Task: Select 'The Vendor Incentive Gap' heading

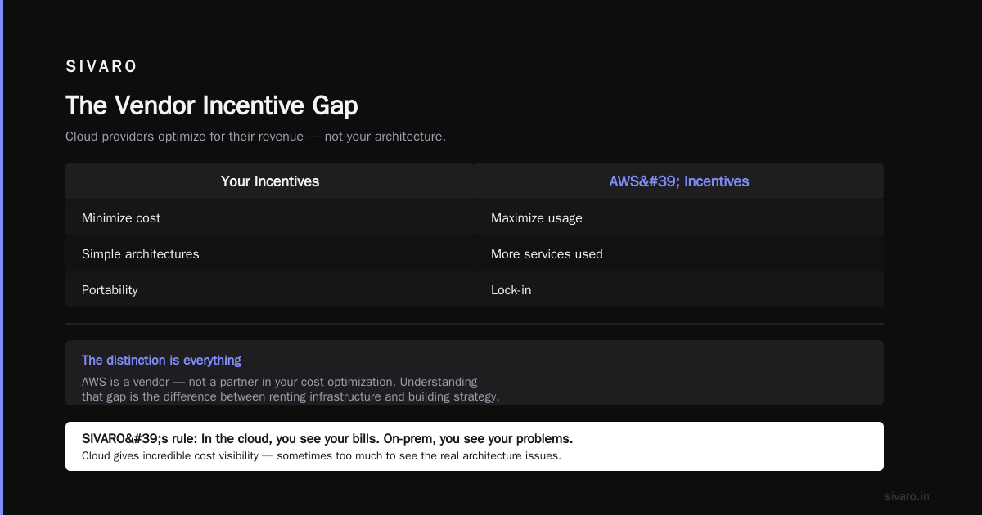Action: point(211,105)
